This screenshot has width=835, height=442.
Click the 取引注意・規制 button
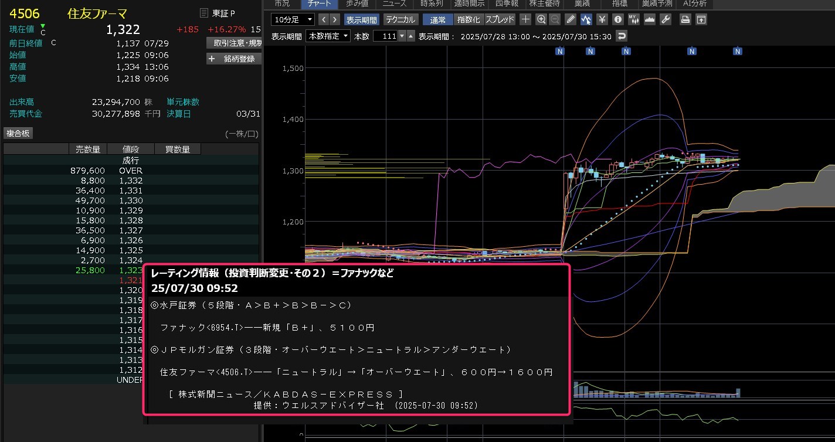234,43
